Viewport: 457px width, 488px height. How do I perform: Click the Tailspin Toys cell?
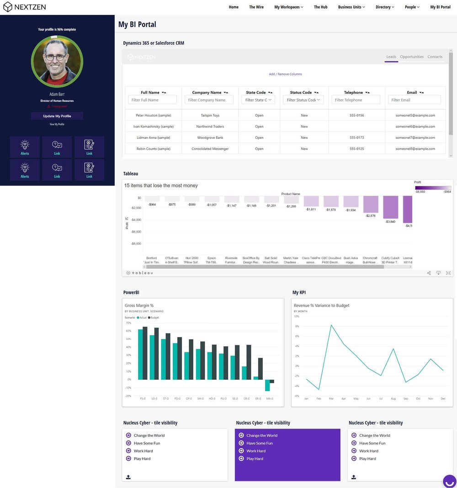210,115
